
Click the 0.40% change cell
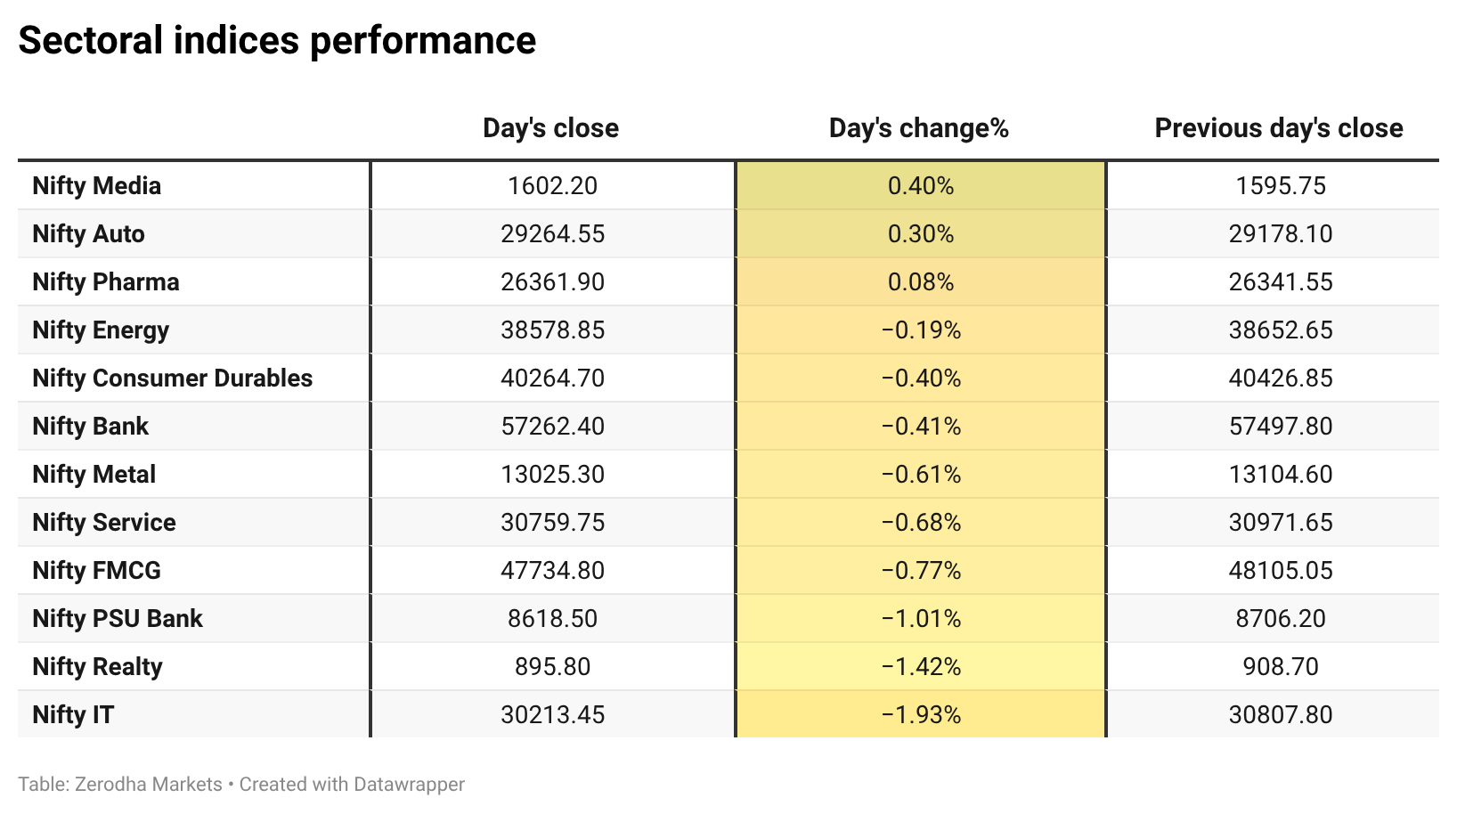(921, 185)
